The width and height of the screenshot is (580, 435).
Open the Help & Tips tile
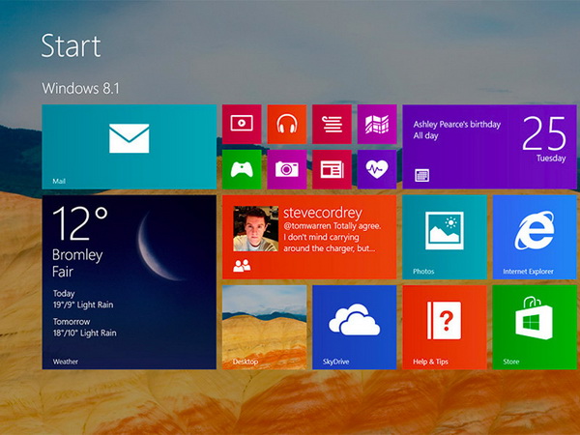[444, 327]
